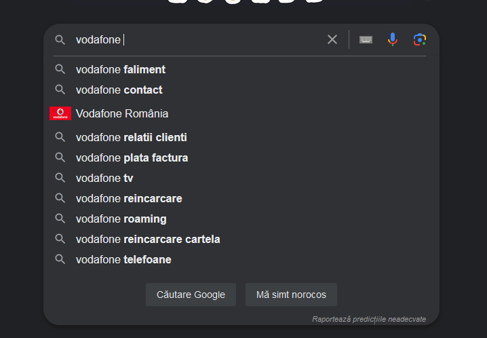Click the Vodafone România logo icon

point(60,114)
